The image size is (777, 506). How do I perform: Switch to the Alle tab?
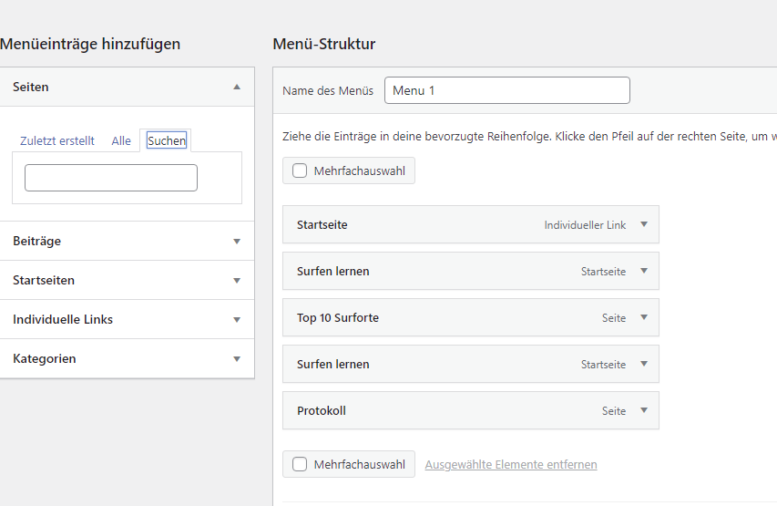point(121,141)
